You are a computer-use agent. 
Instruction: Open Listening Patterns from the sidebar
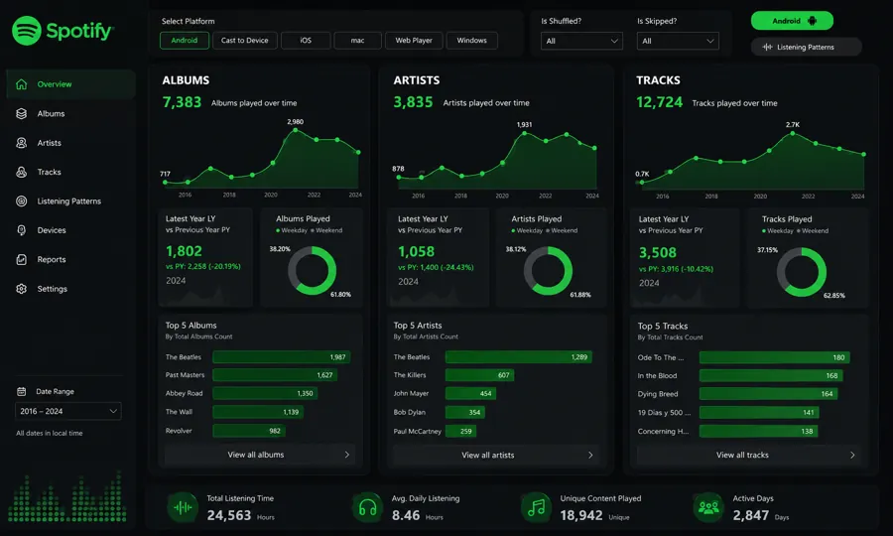tap(71, 201)
